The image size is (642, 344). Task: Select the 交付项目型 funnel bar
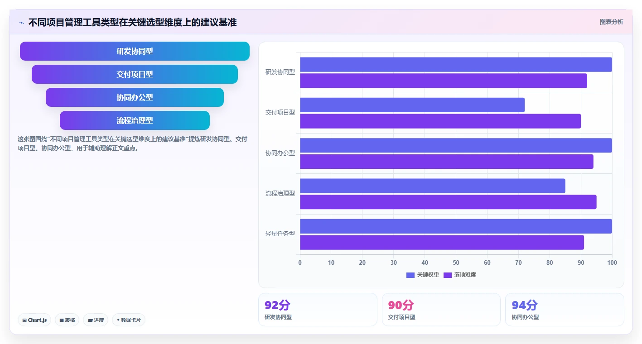(135, 74)
